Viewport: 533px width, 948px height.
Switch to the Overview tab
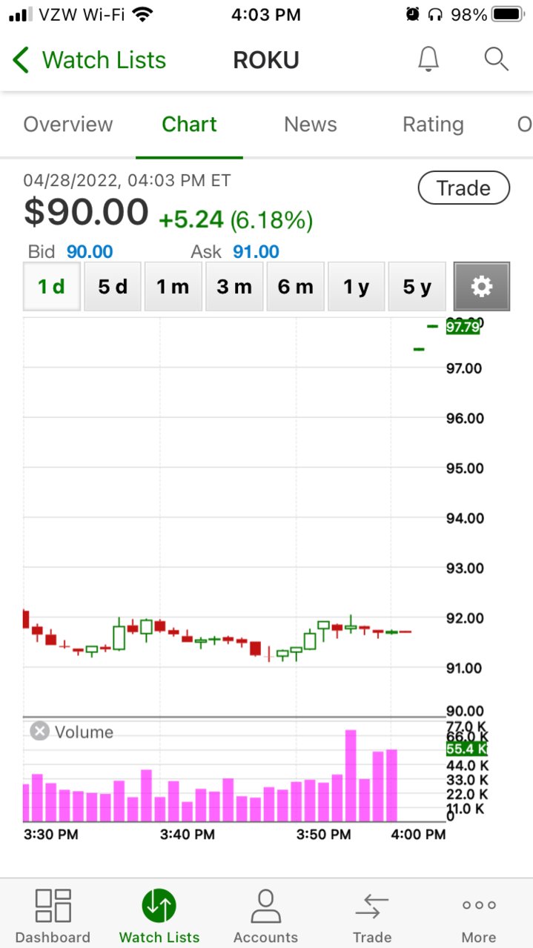coord(68,125)
